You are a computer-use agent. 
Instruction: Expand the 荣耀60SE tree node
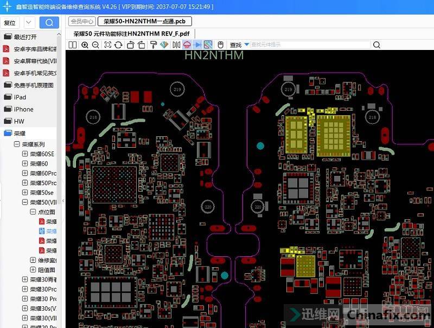(x=25, y=154)
